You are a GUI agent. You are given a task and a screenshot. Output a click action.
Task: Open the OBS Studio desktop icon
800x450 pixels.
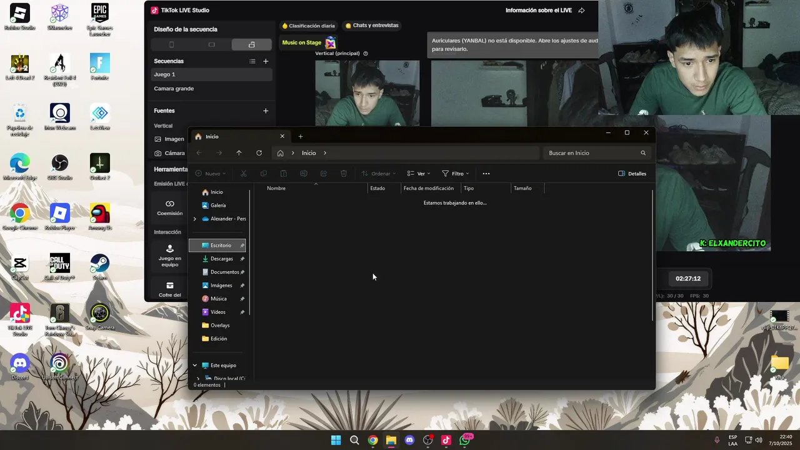pos(60,167)
